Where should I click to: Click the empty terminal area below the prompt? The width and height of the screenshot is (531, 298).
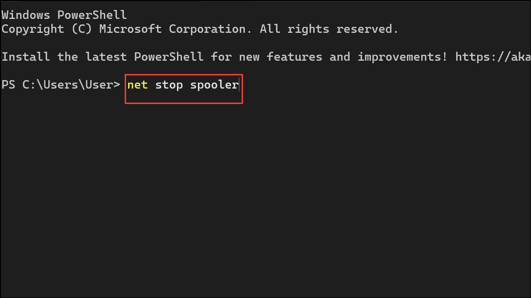pos(265,199)
